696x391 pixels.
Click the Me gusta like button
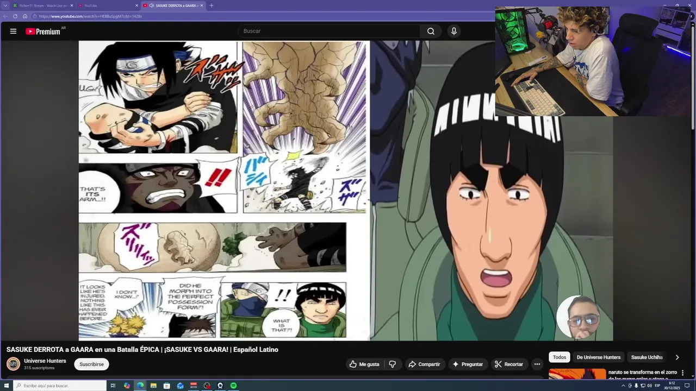click(364, 364)
